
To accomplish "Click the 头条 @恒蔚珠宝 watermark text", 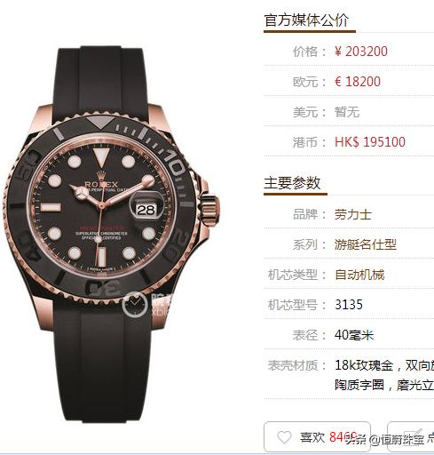I will [x=384, y=440].
